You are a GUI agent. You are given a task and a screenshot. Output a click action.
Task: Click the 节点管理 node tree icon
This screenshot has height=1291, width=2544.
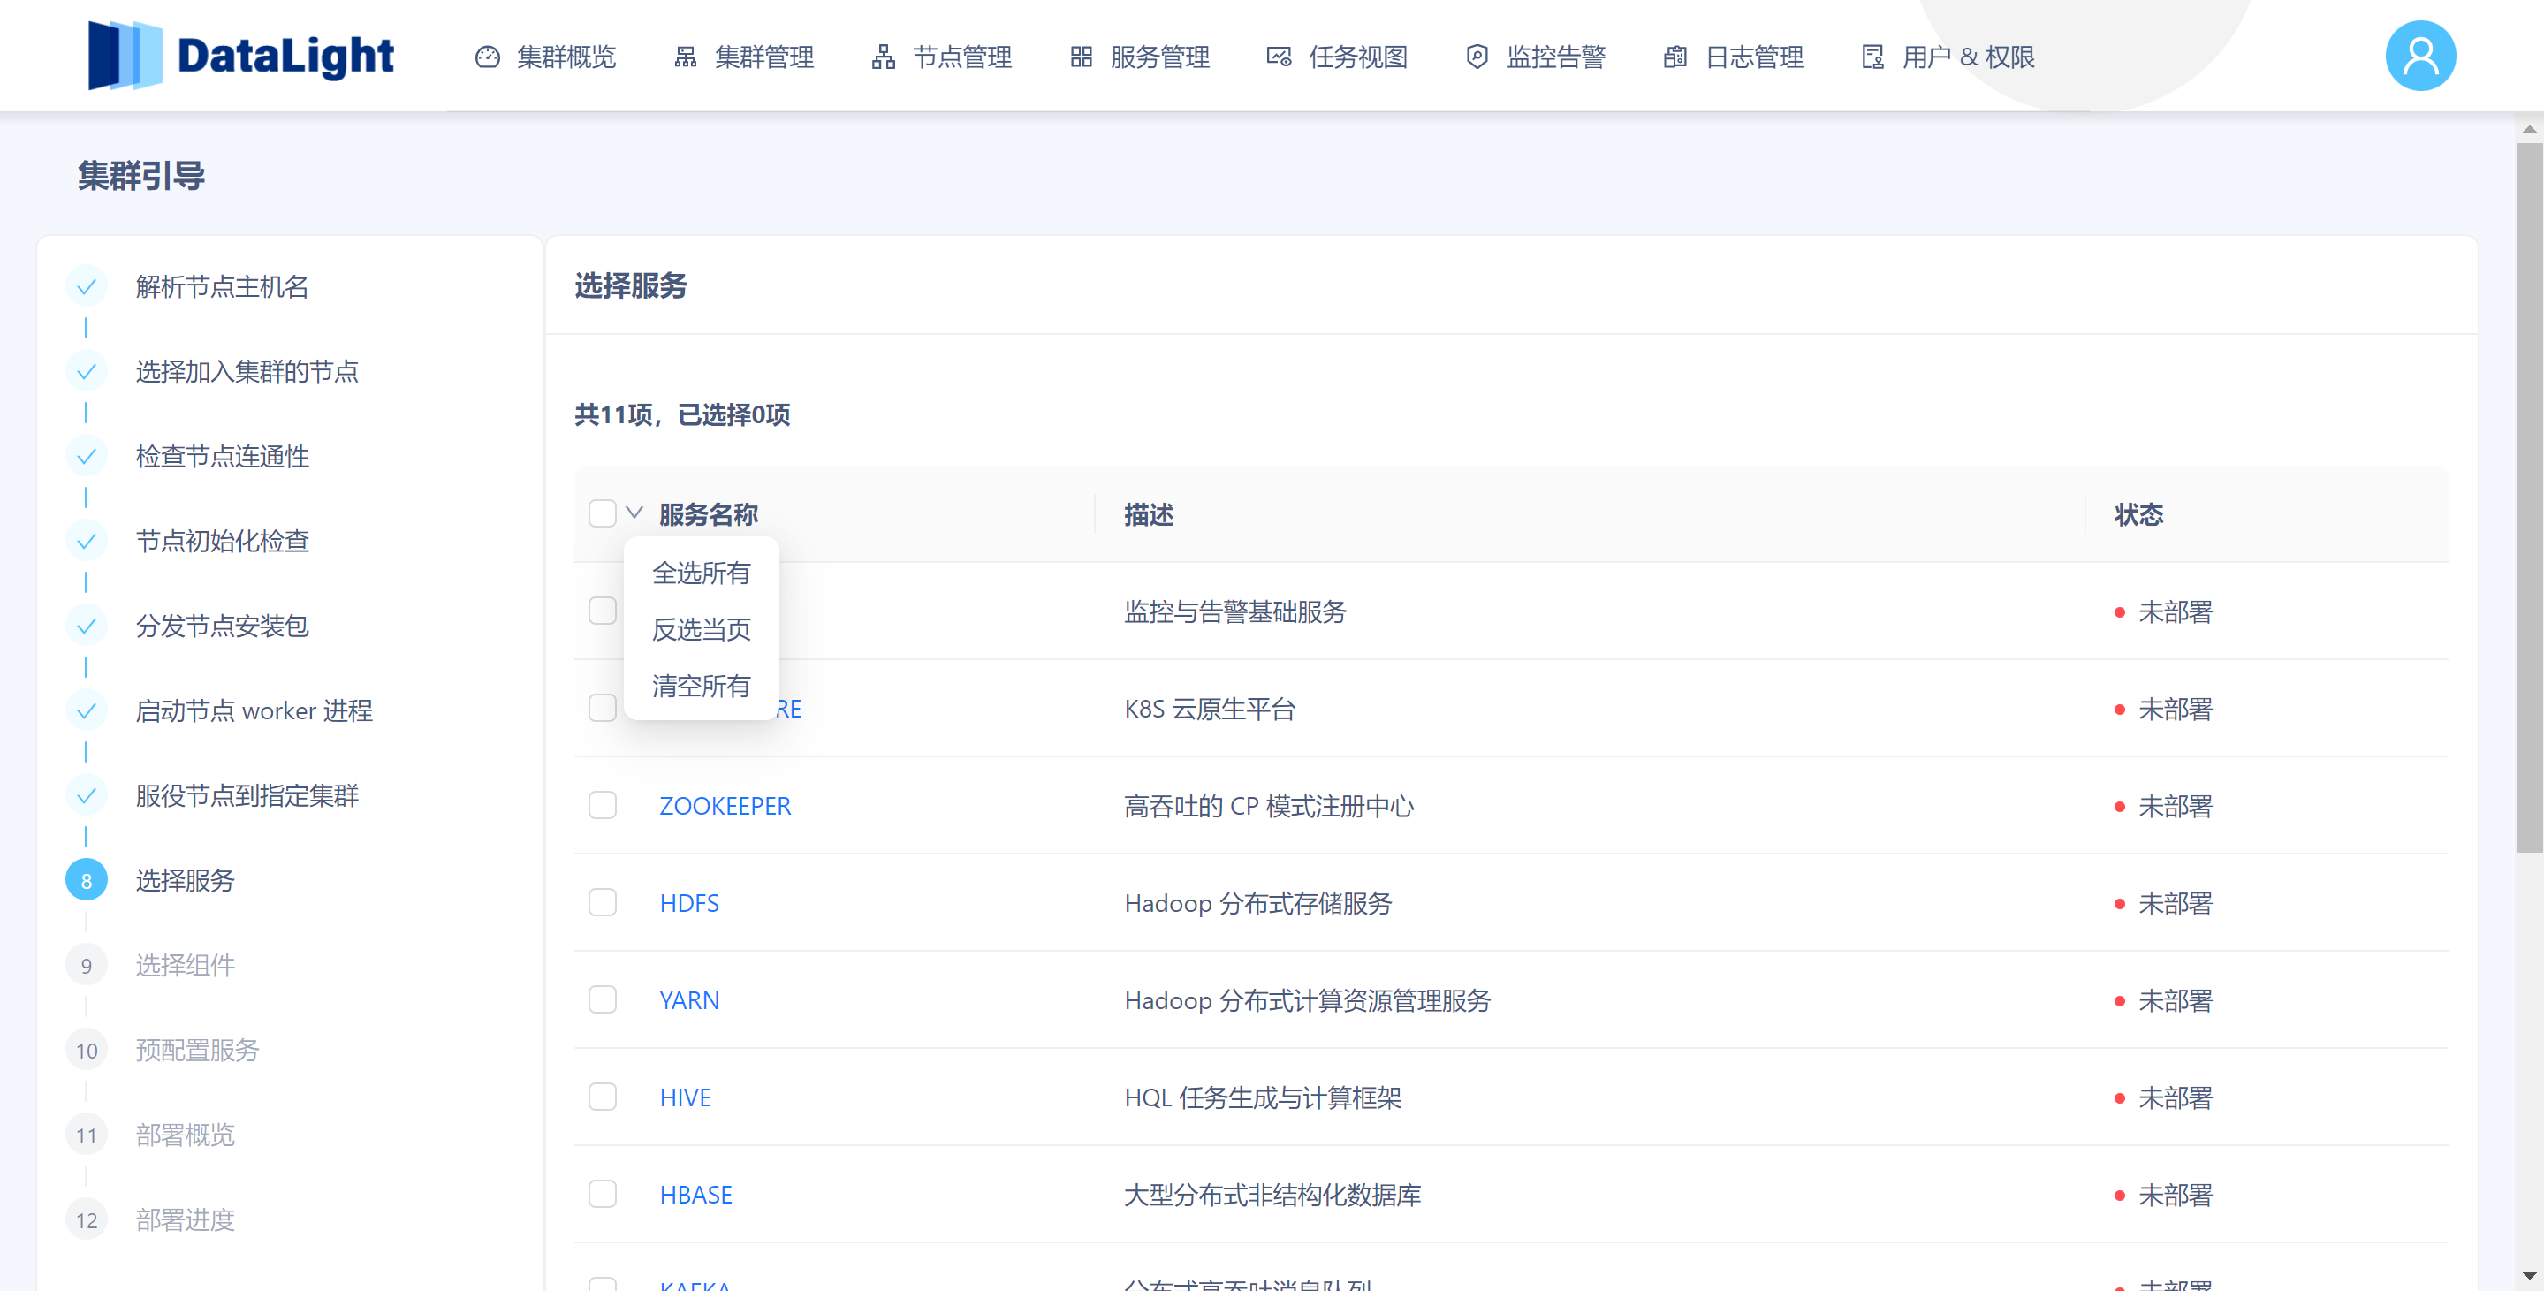(884, 57)
